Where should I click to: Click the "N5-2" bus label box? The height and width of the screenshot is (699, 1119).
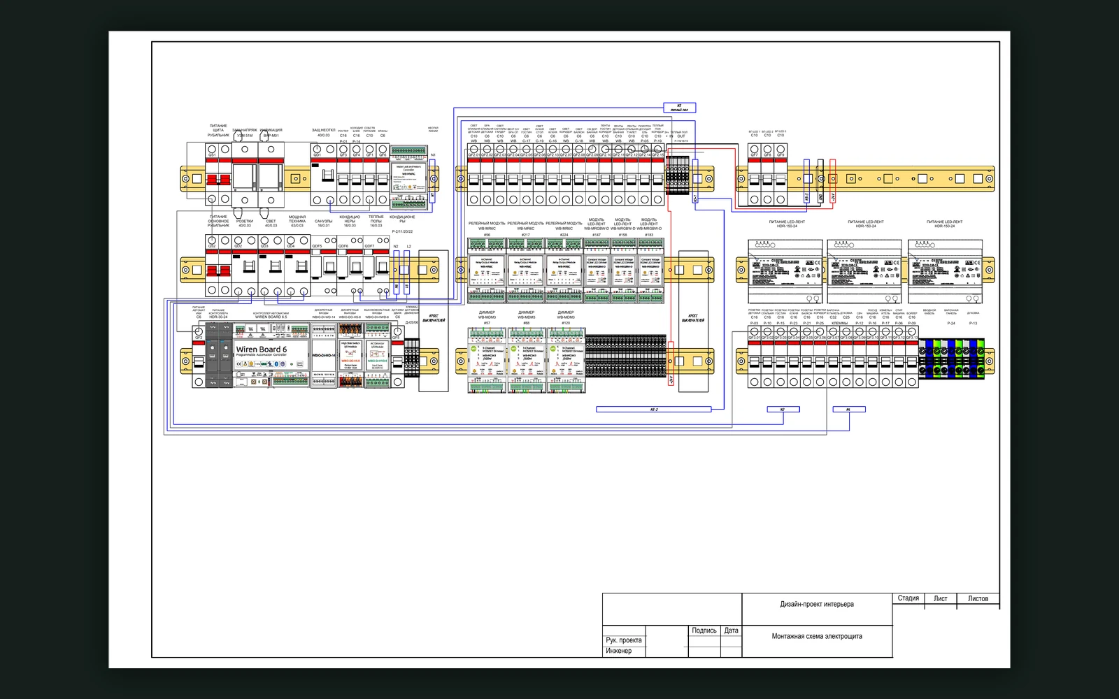click(x=654, y=410)
